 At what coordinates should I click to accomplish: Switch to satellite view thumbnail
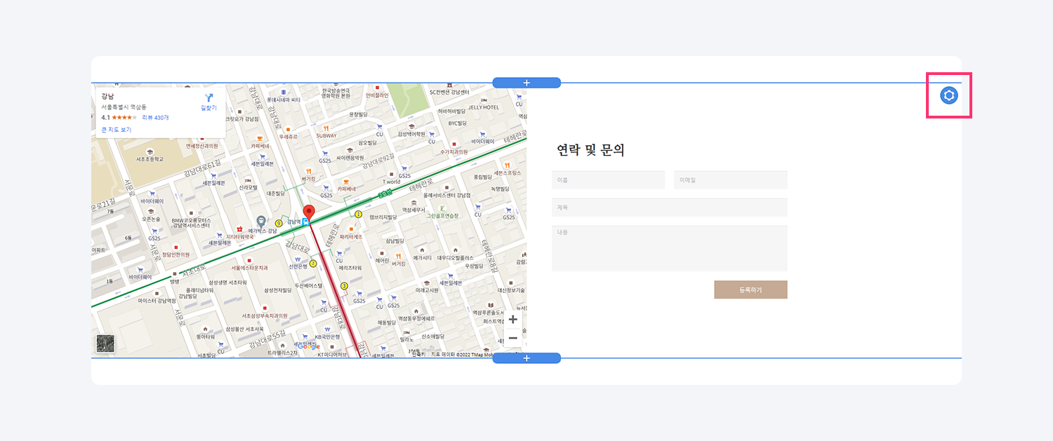point(105,344)
